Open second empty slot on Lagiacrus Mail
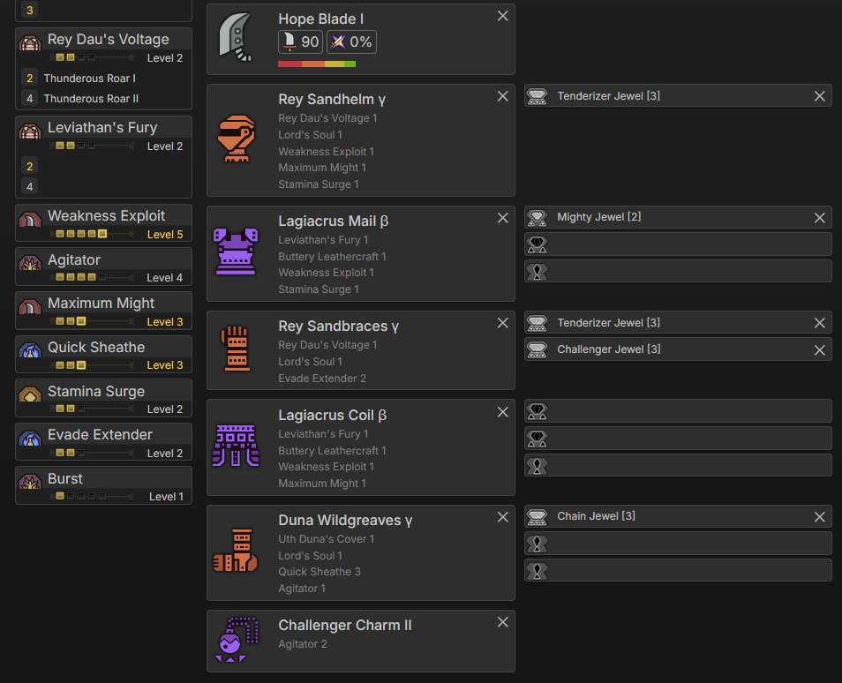 click(x=678, y=244)
